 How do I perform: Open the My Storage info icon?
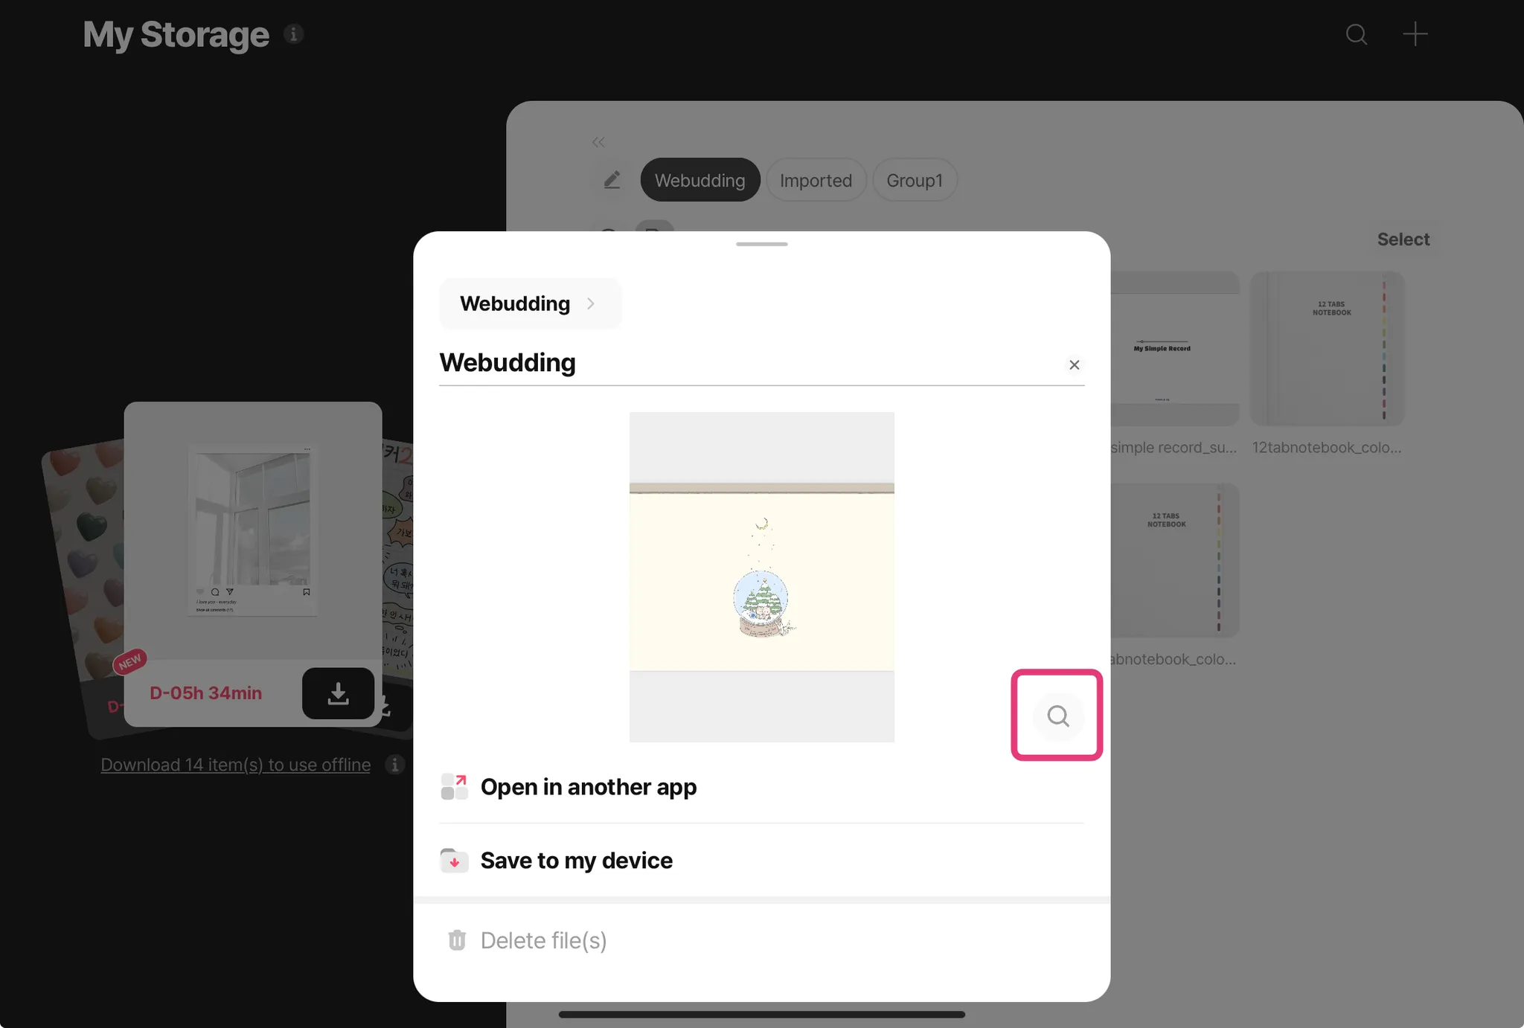click(x=293, y=34)
